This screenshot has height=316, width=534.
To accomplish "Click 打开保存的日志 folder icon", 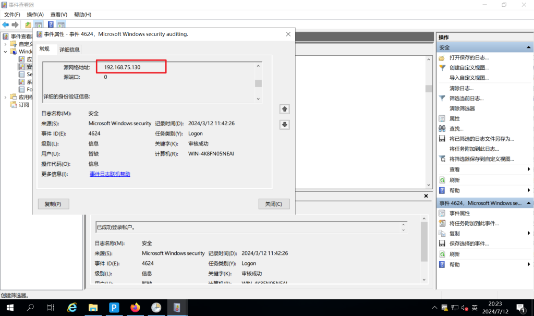I will click(x=442, y=57).
